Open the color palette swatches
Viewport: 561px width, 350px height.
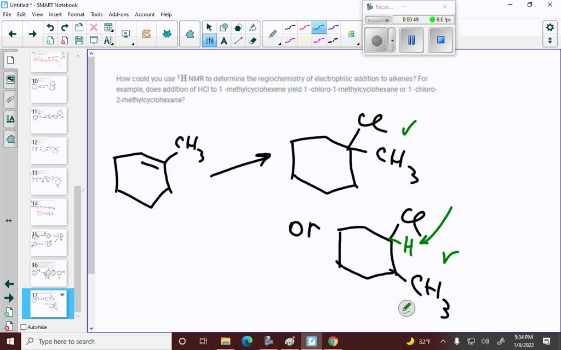point(351,33)
